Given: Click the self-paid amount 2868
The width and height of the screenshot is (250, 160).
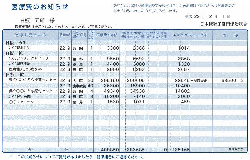Looking at the screenshot, I should pos(184,59).
